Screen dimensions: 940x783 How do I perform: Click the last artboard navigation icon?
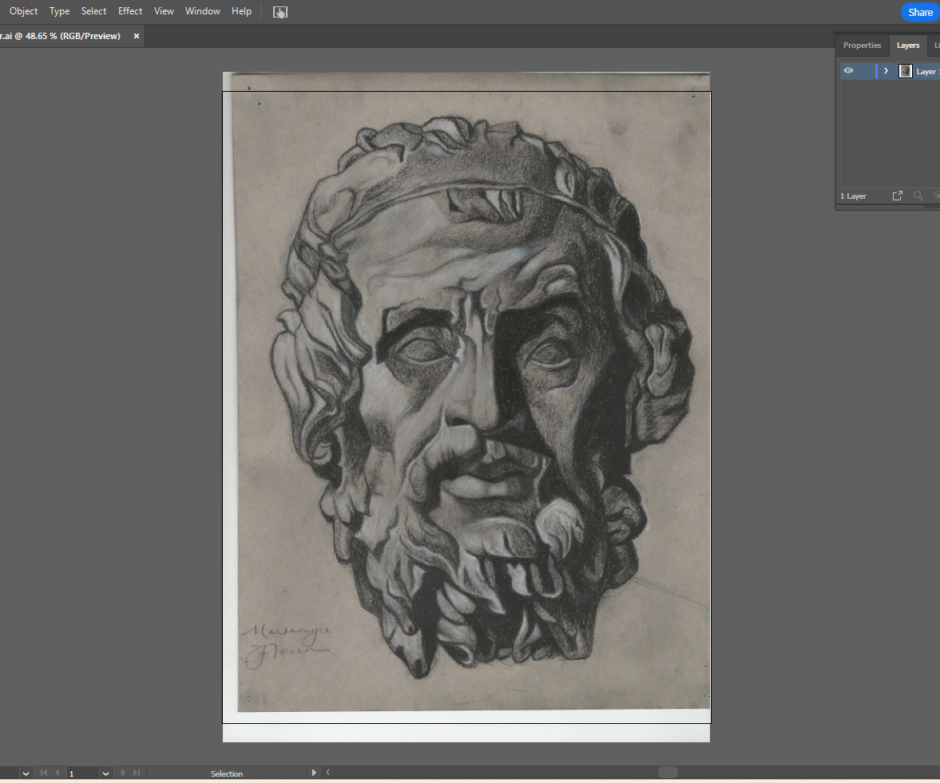pyautogui.click(x=135, y=773)
